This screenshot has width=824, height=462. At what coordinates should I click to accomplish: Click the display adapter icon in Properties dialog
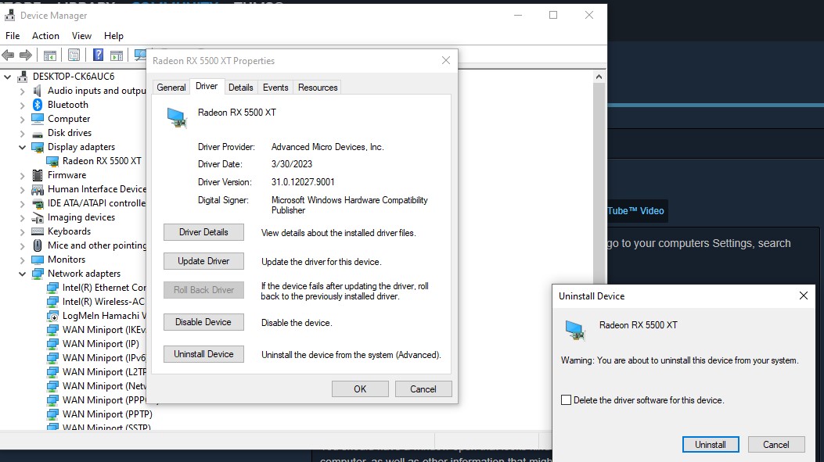(x=177, y=117)
